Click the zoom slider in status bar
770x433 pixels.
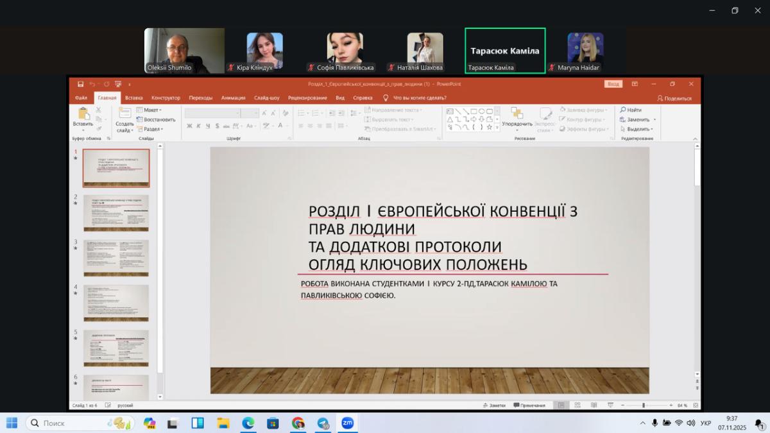(644, 405)
